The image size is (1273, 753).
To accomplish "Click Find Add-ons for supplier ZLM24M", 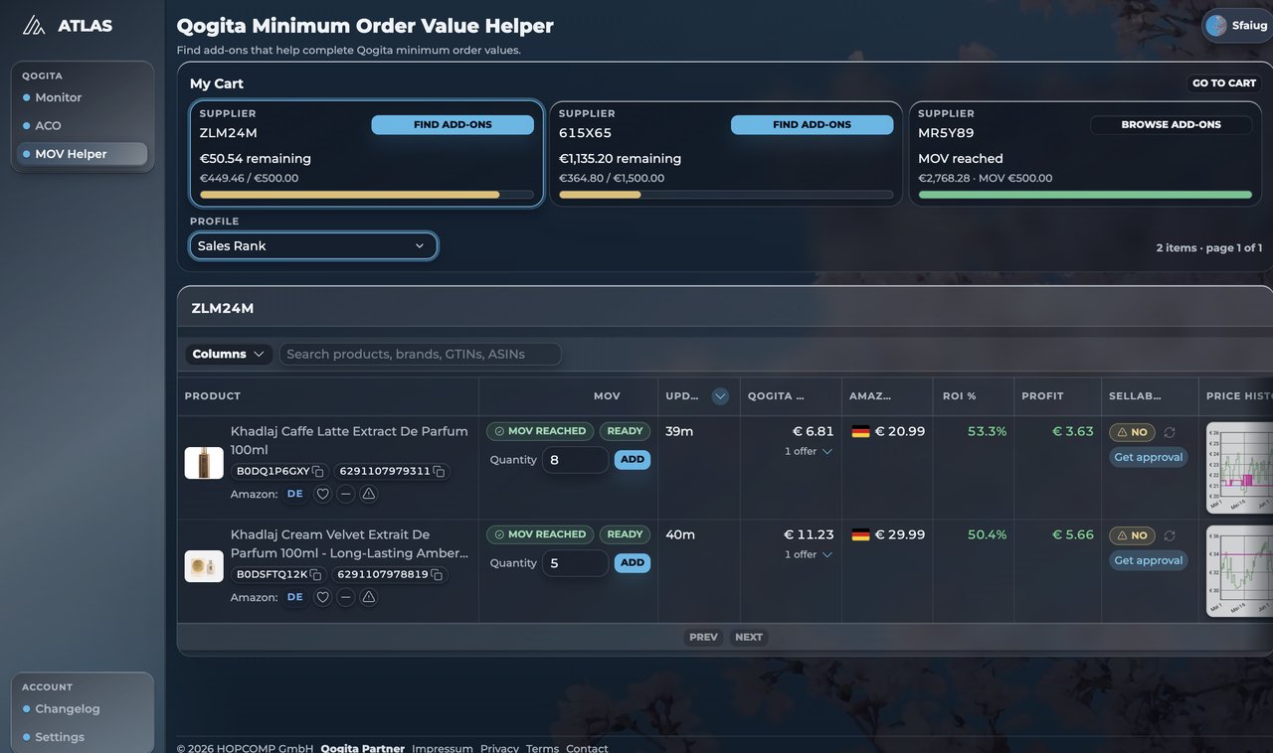I will tap(453, 124).
